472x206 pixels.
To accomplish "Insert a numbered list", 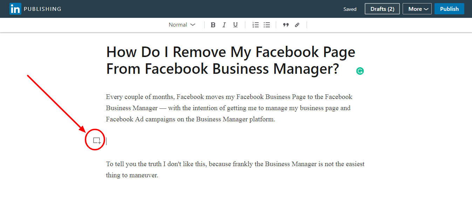I will [x=255, y=25].
